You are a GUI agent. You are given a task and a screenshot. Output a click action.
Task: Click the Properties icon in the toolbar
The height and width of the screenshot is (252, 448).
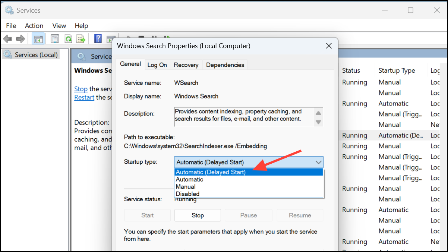55,38
